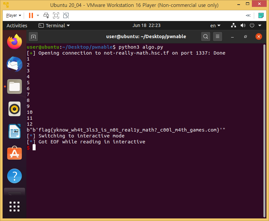Toggle VMware Unity mode icon
The height and width of the screenshot is (221, 269).
tap(66, 15)
